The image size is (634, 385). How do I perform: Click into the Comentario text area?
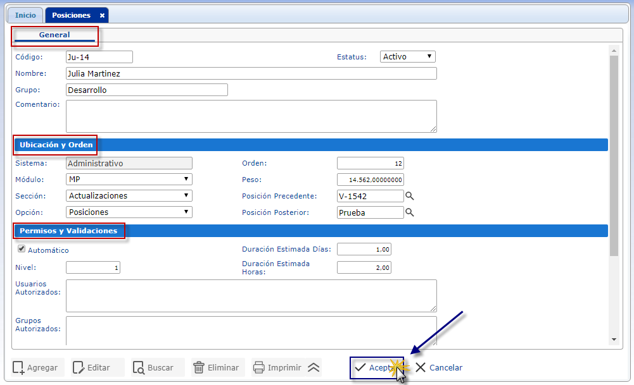tap(251, 116)
